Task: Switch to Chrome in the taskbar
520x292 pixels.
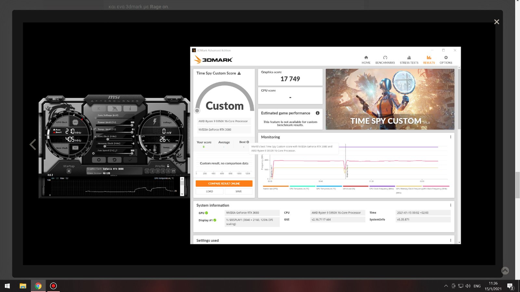Action: pyautogui.click(x=38, y=286)
